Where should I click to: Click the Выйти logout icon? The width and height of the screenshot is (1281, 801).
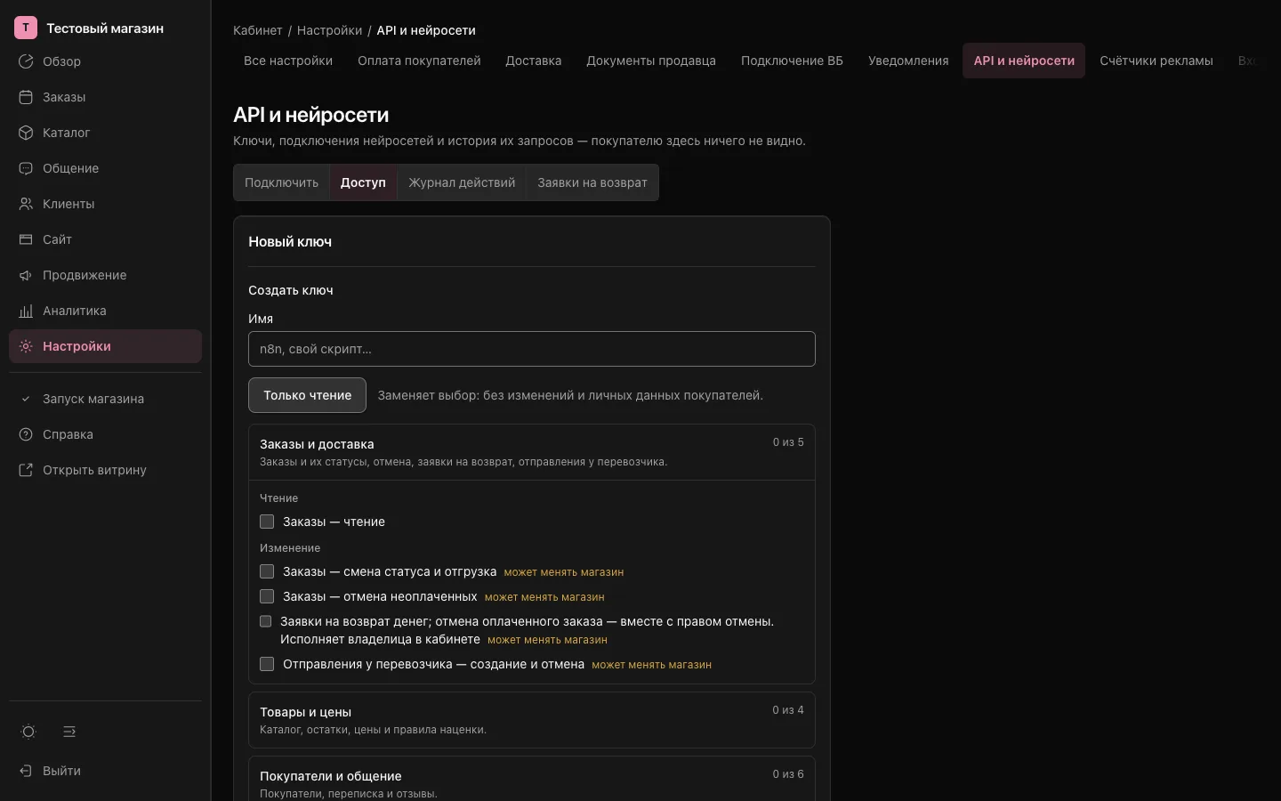pos(26,771)
